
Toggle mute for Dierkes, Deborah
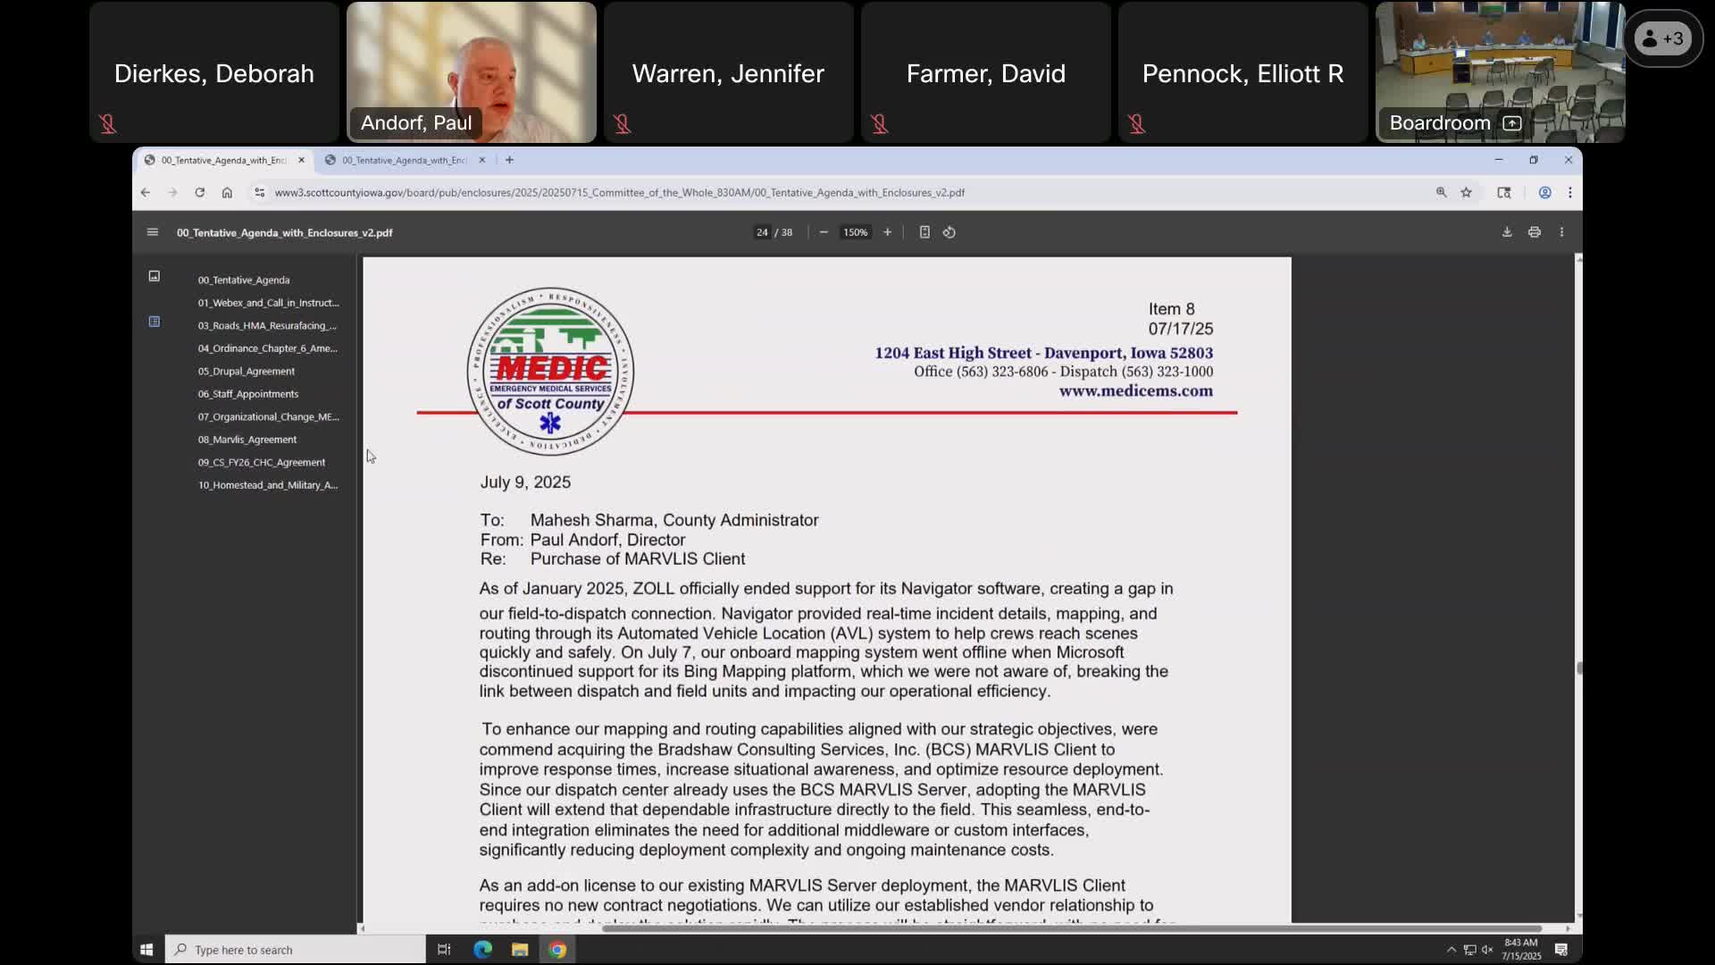(107, 124)
